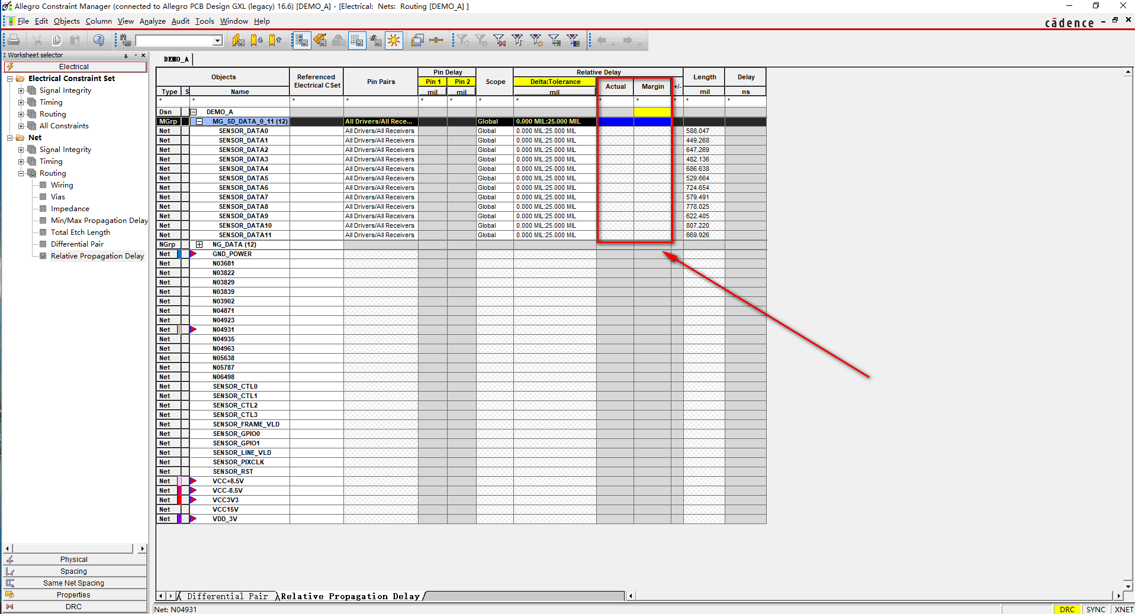Image resolution: width=1135 pixels, height=614 pixels.
Task: Click the Forward navigation arrow icon
Action: click(628, 40)
